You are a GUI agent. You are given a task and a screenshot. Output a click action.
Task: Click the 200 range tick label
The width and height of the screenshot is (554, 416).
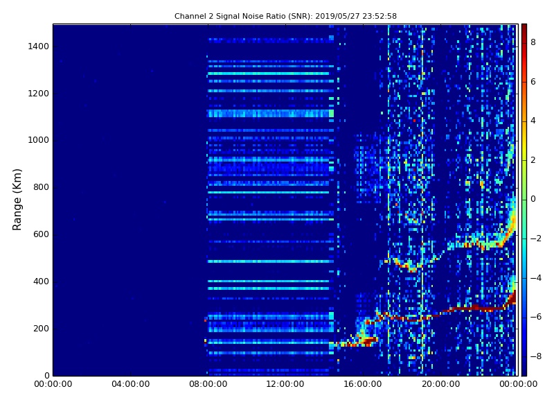[41, 328]
